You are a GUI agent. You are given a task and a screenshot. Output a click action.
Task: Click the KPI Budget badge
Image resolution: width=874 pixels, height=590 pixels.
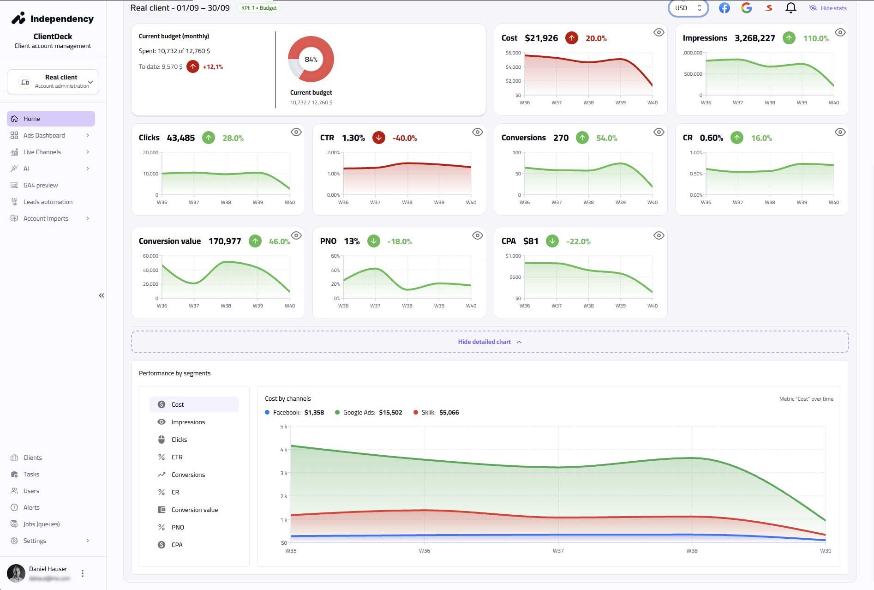tap(259, 8)
